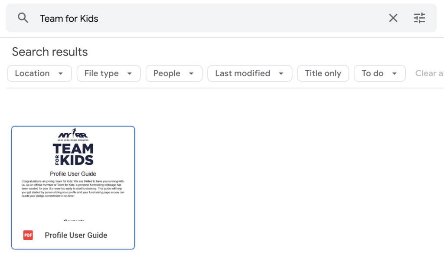Open the File type filter dropdown
The image size is (444, 265).
coord(108,73)
